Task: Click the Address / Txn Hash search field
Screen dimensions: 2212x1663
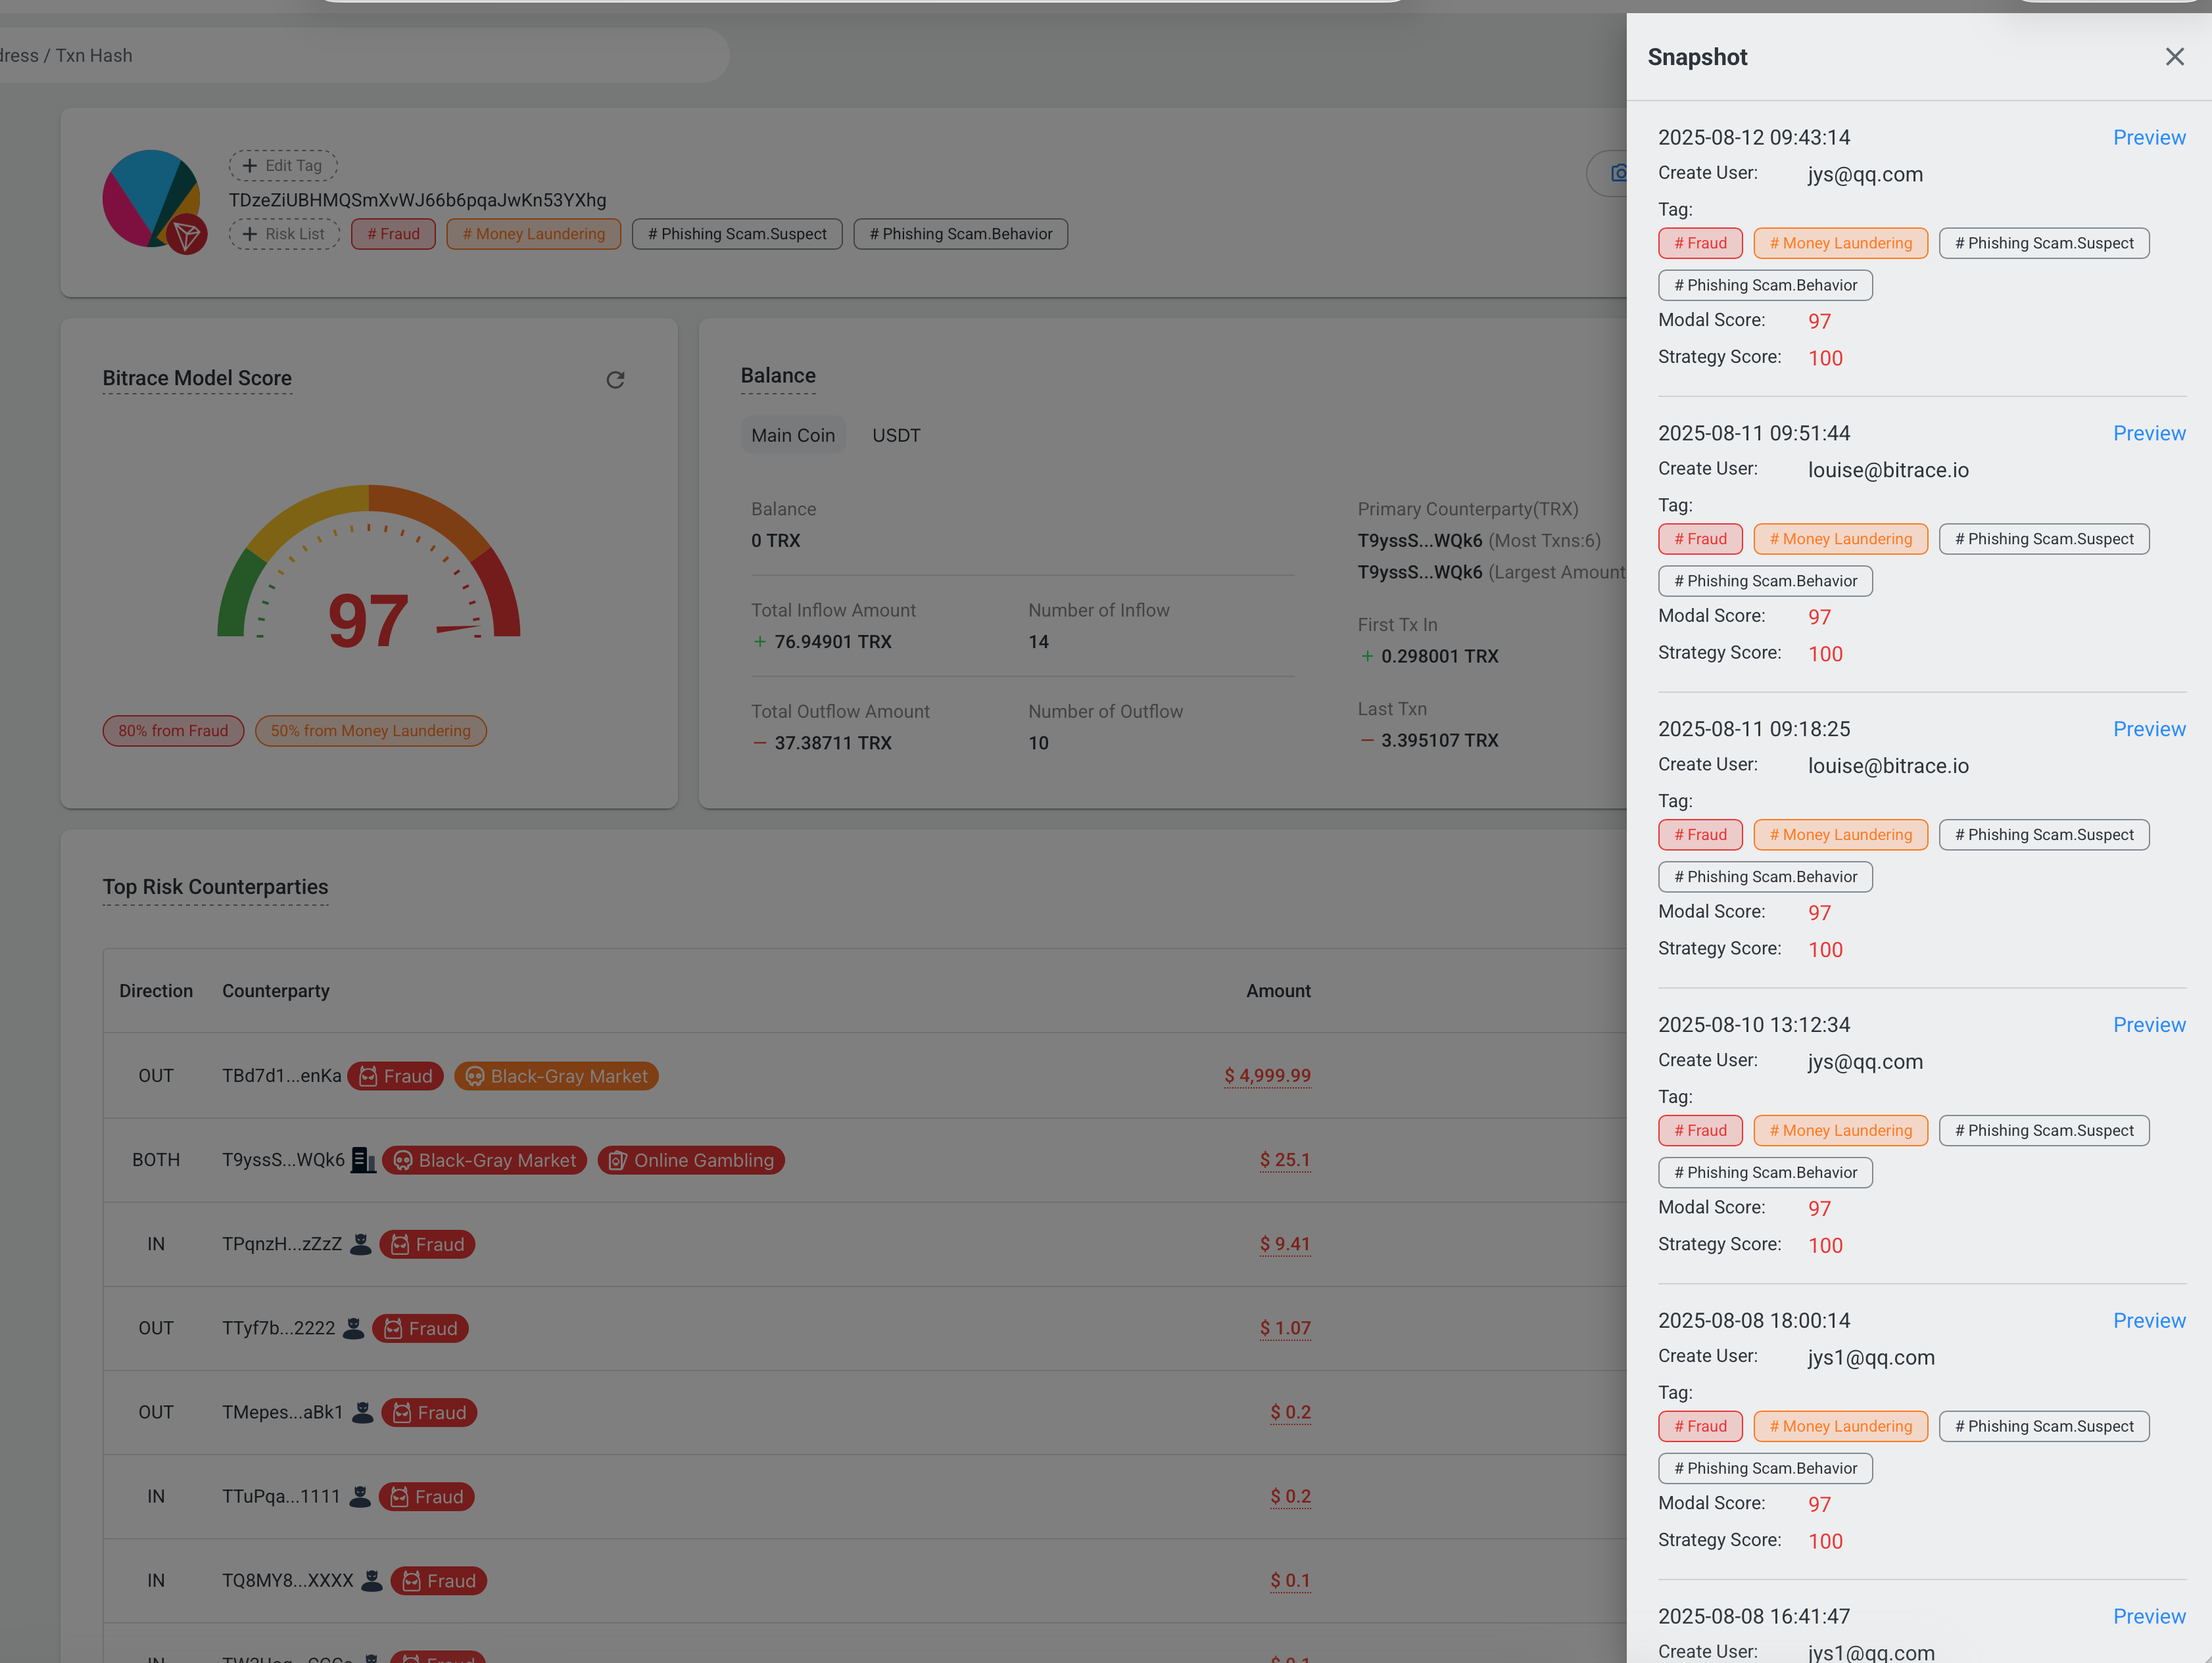Action: (360, 56)
